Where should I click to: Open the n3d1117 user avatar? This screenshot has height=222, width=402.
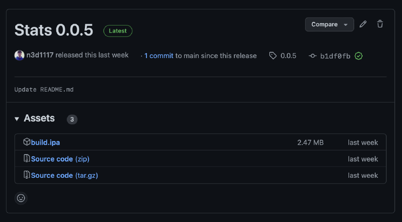(19, 55)
